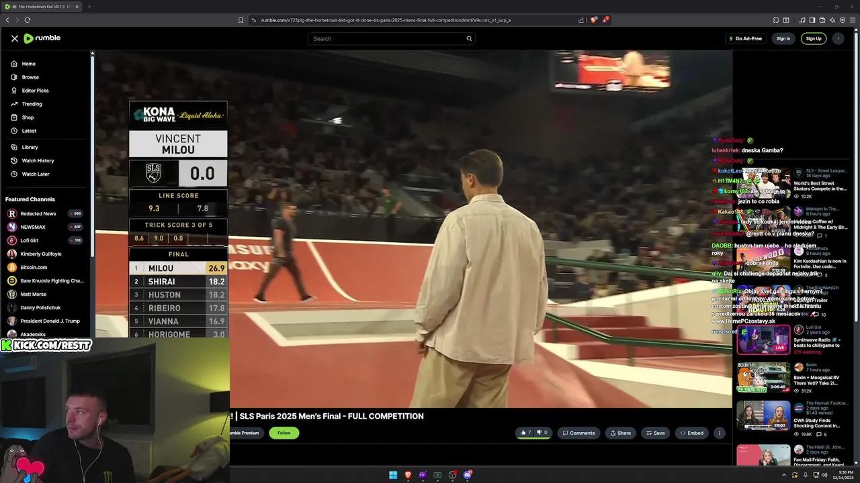Viewport: 860px width, 483px height.
Task: Click the share page icon in address bar
Action: (x=581, y=20)
